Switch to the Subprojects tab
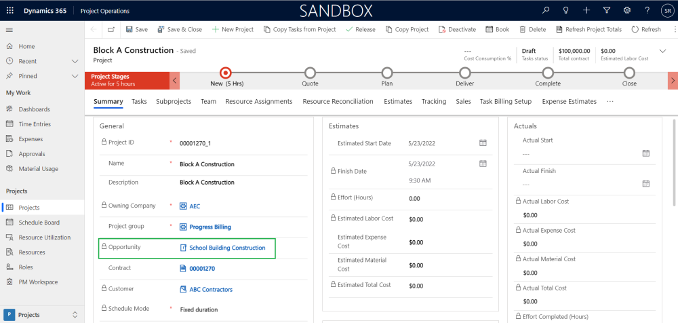The height and width of the screenshot is (323, 678). (x=174, y=102)
